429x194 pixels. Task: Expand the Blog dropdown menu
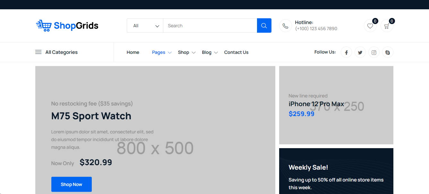pyautogui.click(x=210, y=52)
